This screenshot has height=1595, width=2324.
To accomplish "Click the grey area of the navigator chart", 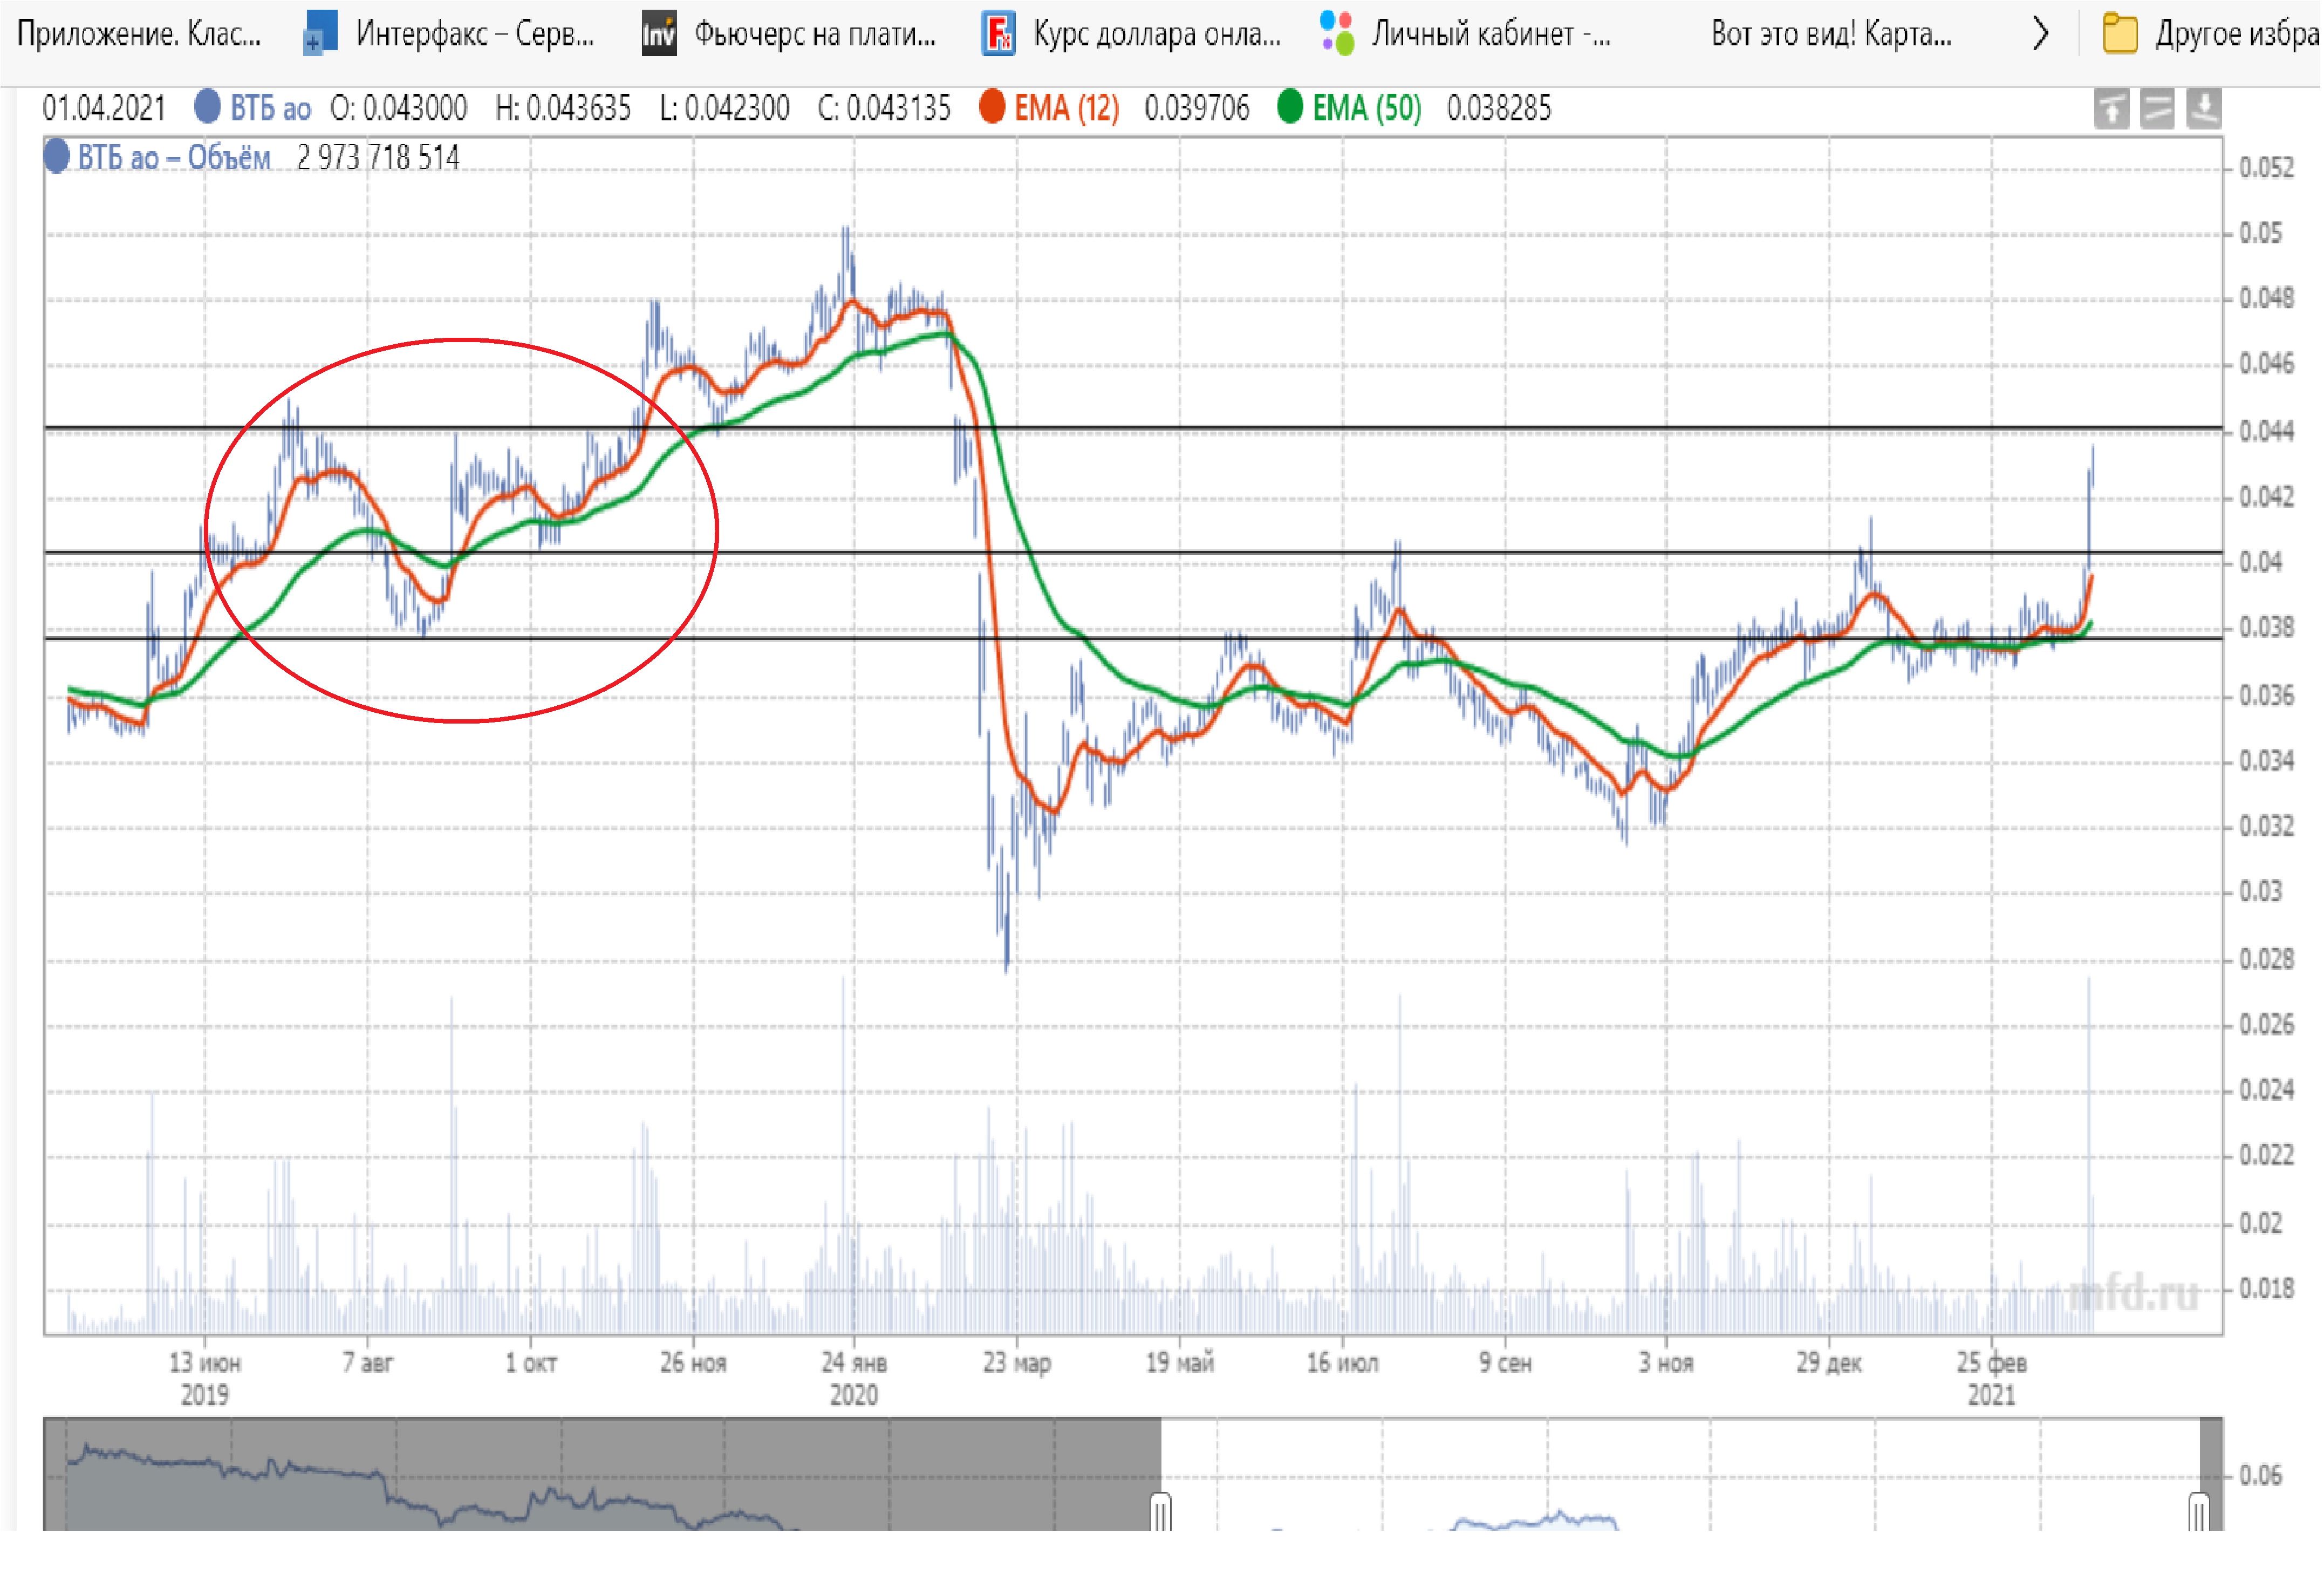I will point(602,1474).
